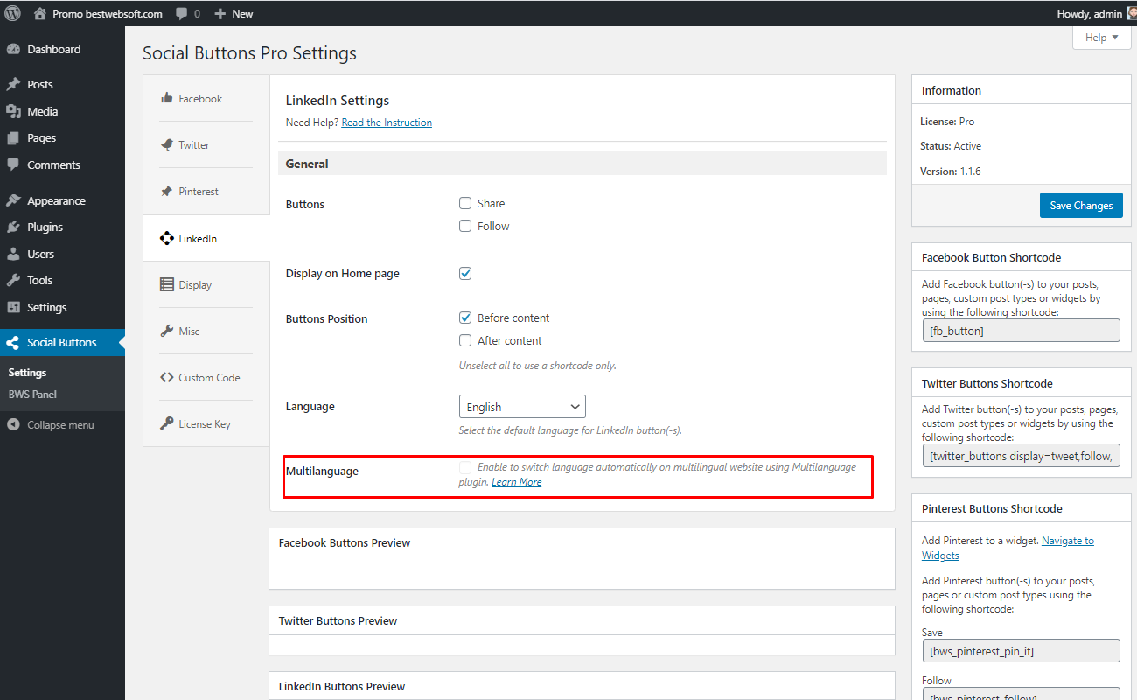The width and height of the screenshot is (1137, 700).
Task: Click the Social Buttons share icon in sidebar
Action: pyautogui.click(x=13, y=342)
